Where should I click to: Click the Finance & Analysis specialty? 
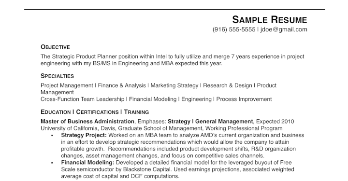click(x=122, y=85)
